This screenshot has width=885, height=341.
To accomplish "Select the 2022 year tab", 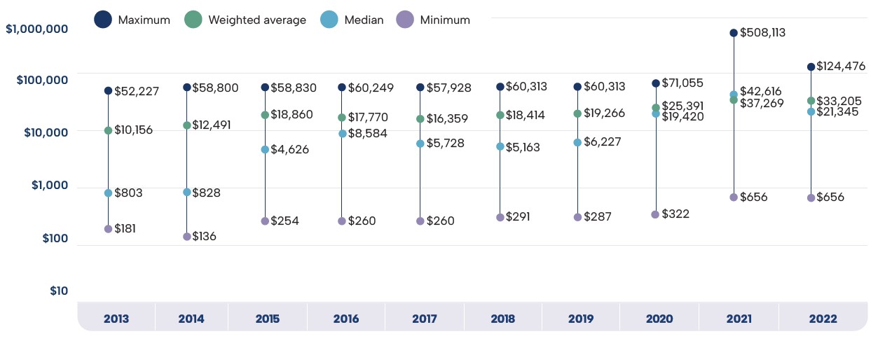I will (821, 319).
